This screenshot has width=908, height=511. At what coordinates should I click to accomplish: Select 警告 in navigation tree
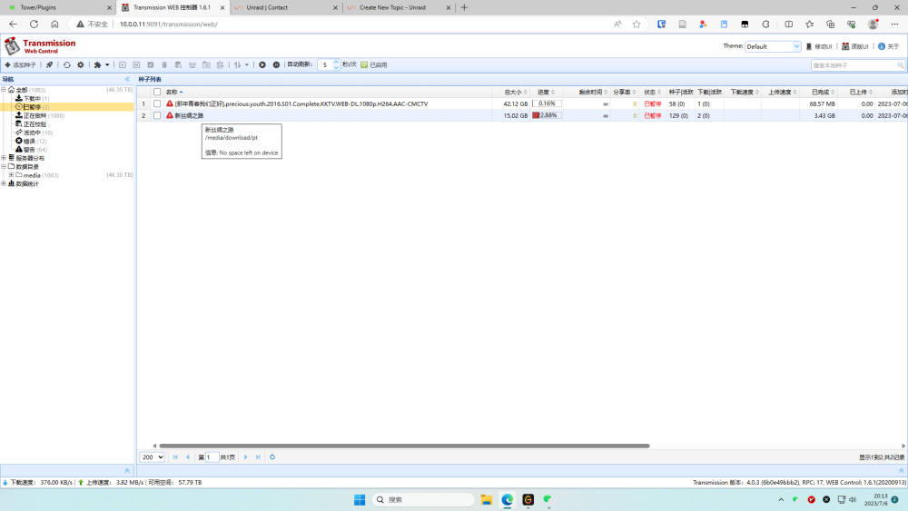point(31,150)
